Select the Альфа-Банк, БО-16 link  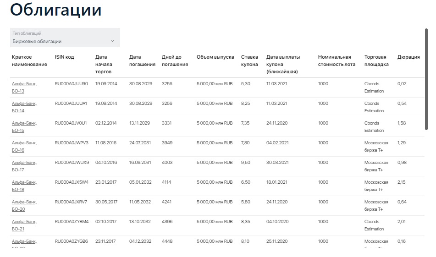point(24,147)
